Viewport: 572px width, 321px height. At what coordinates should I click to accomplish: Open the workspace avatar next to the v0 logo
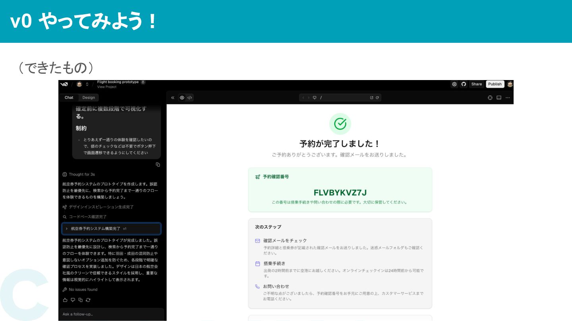[x=79, y=84]
